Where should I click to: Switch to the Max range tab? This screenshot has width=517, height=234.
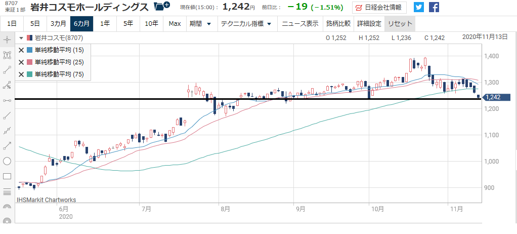pos(175,24)
